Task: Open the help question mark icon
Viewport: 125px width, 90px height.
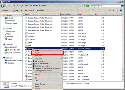Action: click(x=121, y=10)
